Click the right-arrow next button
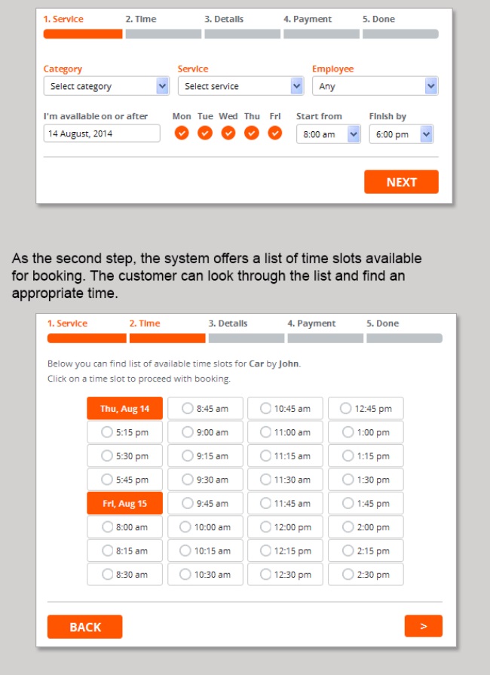 423,626
